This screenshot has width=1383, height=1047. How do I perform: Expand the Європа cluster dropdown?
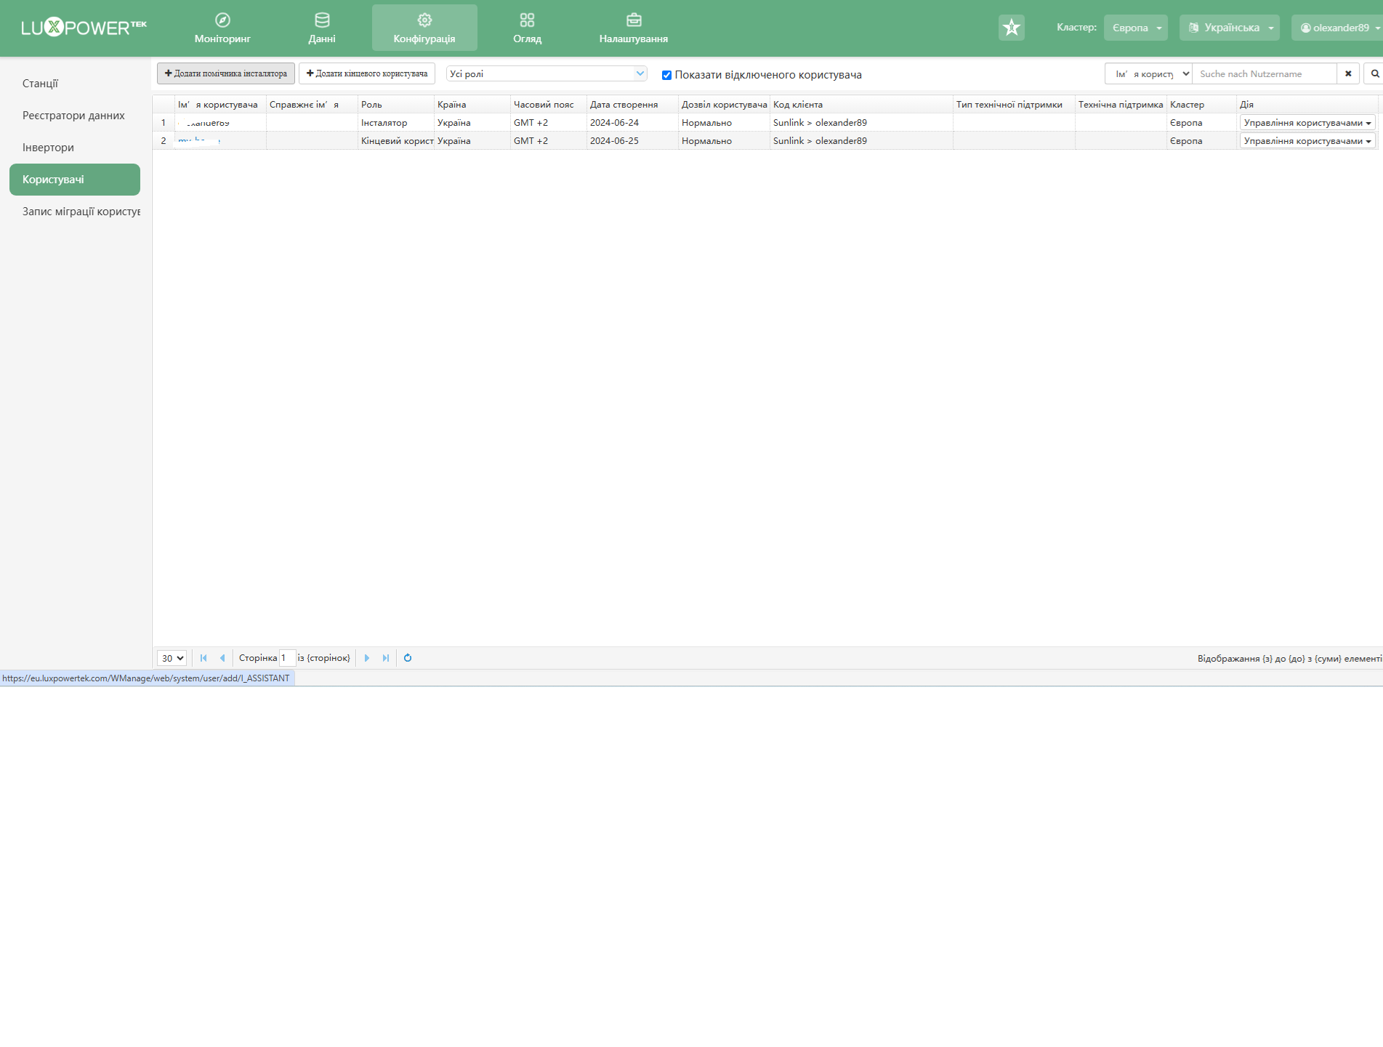tap(1135, 28)
